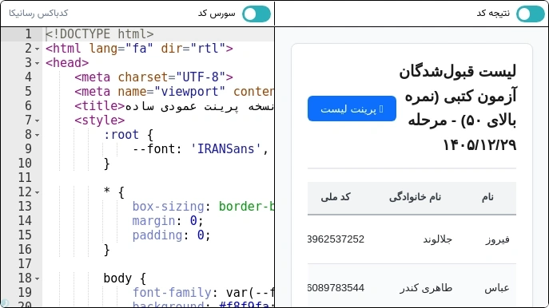
Task: Click the margin: 0 line
Action: pos(168,221)
